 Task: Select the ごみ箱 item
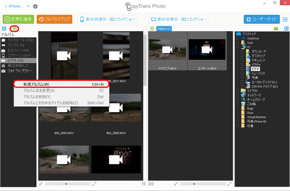(251, 104)
